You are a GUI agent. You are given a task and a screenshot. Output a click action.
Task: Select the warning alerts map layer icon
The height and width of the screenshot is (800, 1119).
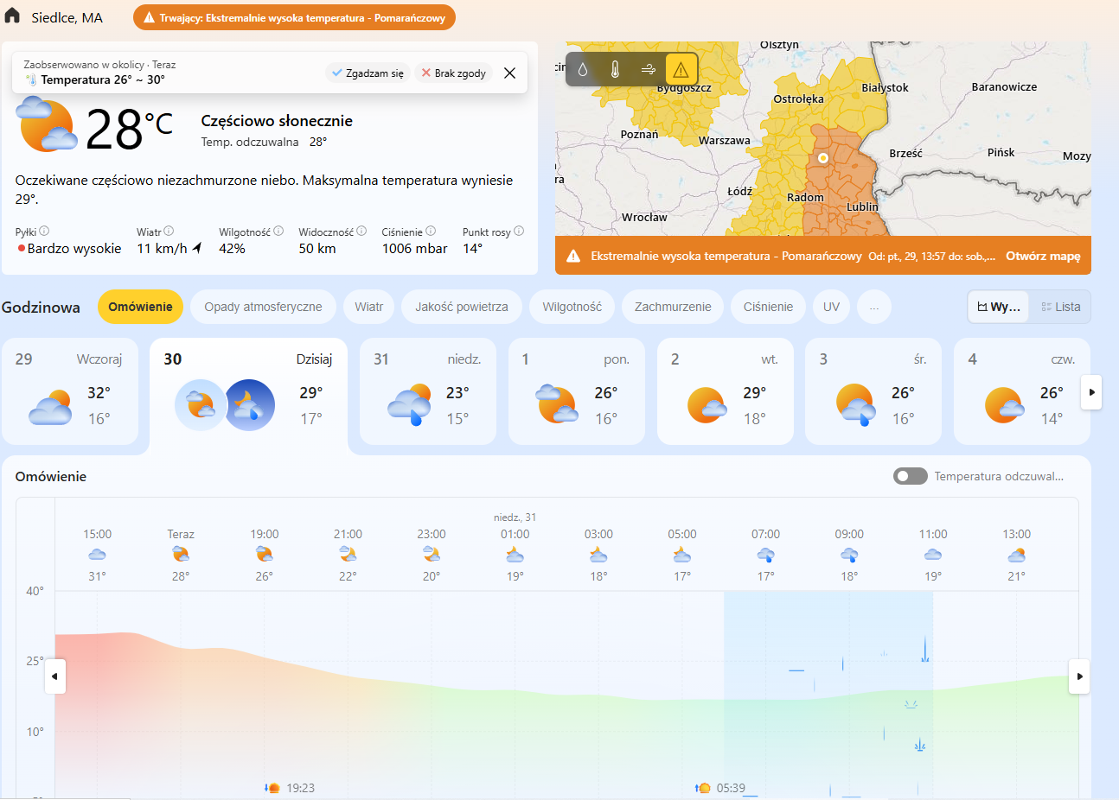click(x=681, y=70)
